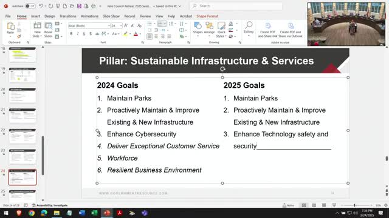
Task: Open the Shape Format tab
Action: coord(207,16)
